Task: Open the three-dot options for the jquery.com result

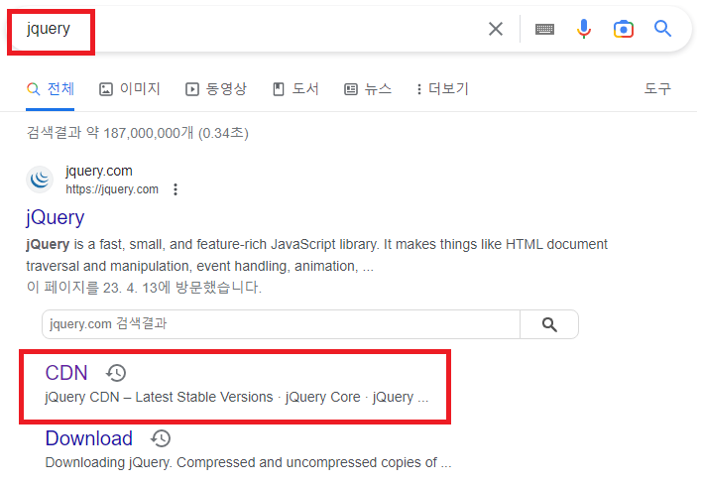Action: coord(175,189)
